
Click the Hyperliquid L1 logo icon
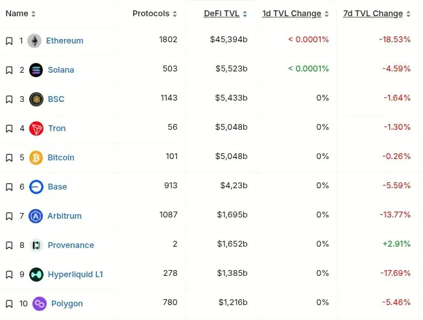point(36,274)
